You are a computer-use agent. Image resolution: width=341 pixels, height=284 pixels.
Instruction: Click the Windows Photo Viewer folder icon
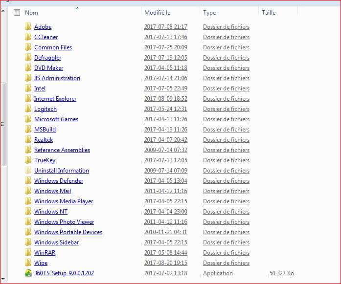click(28, 221)
